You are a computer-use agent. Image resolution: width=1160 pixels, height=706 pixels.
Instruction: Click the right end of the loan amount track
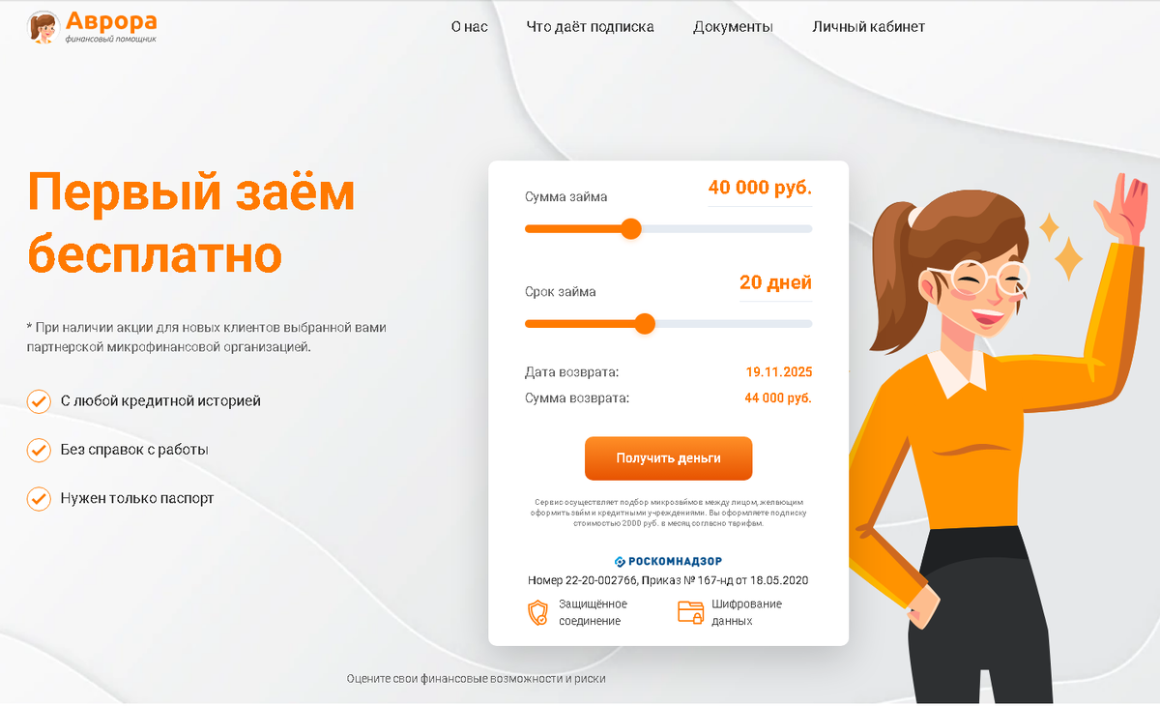(x=806, y=229)
